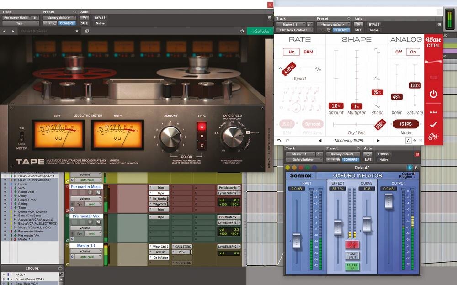Mute the Pre master Music track

click(98, 193)
